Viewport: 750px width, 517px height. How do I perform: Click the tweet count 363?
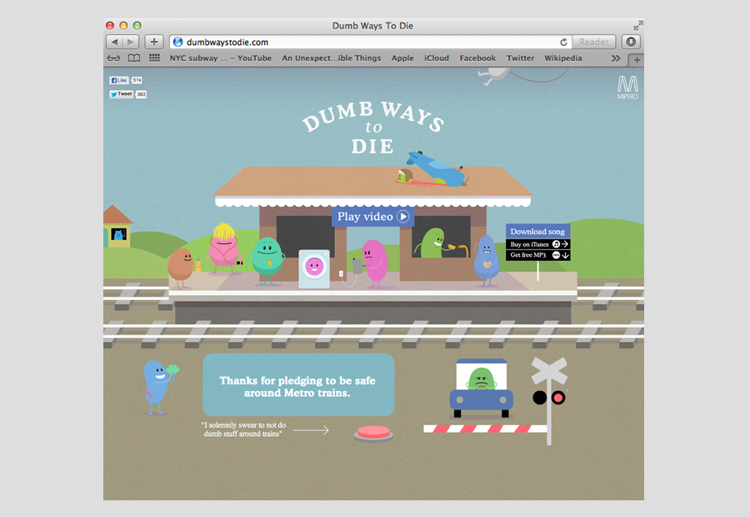tap(141, 94)
